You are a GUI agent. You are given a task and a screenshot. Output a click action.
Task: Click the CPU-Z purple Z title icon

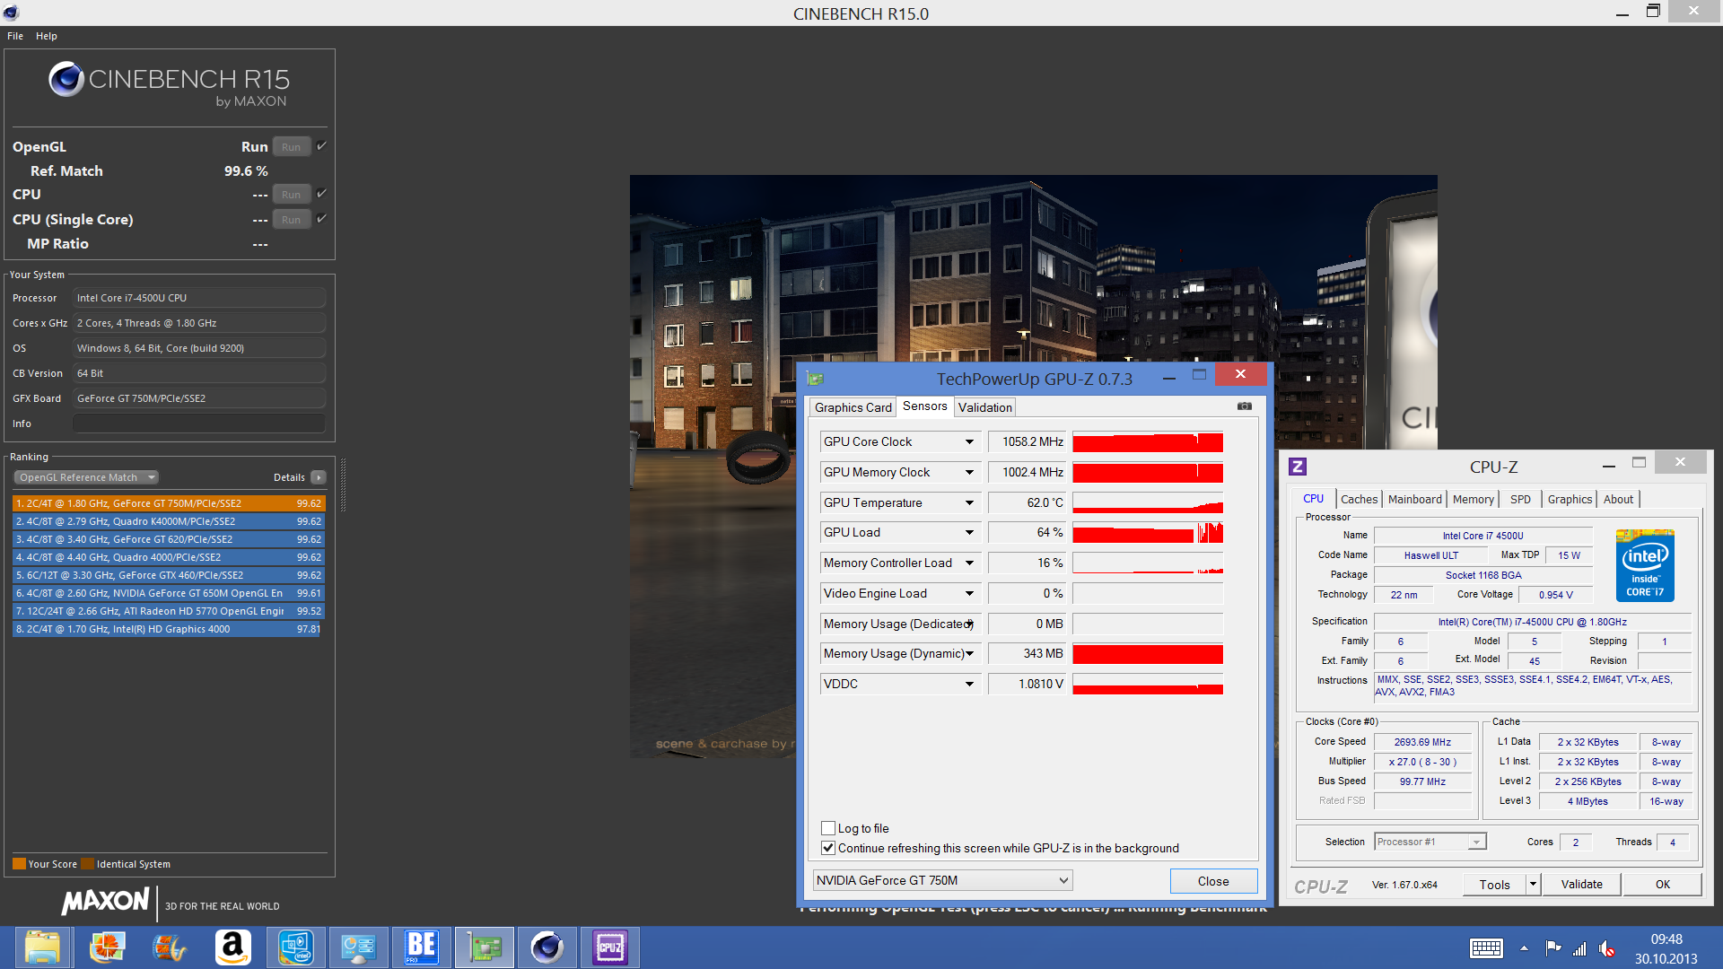1298,467
